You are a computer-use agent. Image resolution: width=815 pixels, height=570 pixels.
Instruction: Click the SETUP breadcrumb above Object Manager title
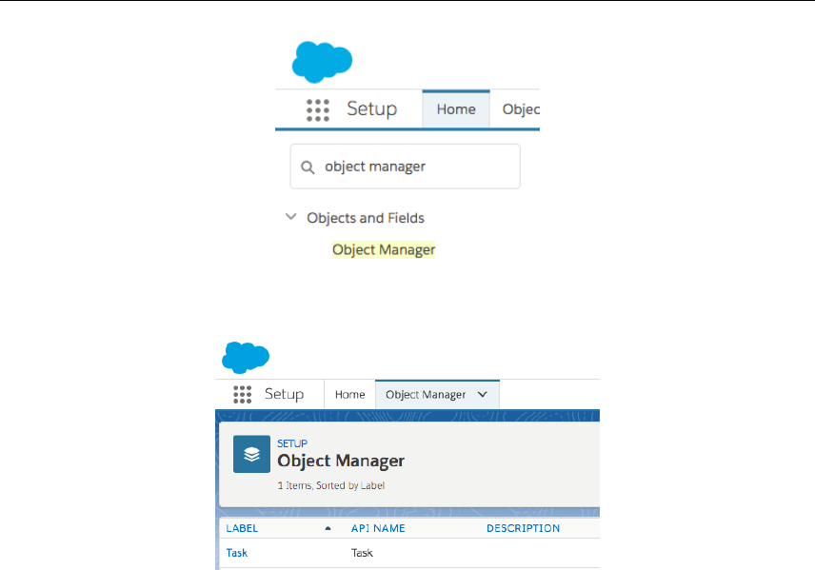[292, 443]
